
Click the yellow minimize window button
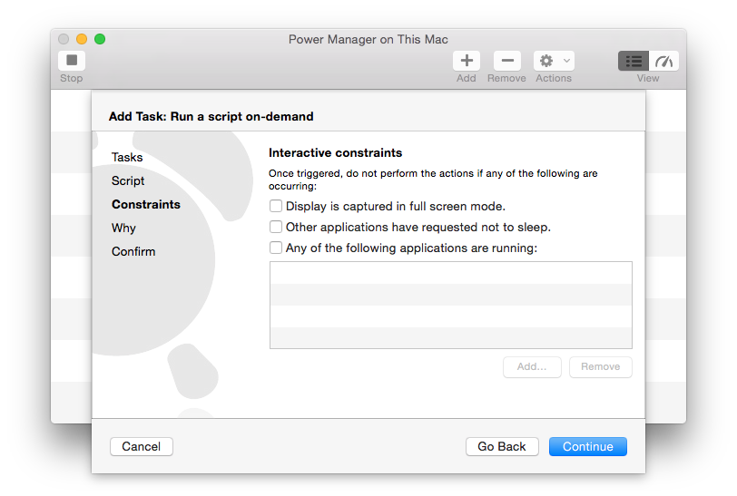pyautogui.click(x=82, y=39)
